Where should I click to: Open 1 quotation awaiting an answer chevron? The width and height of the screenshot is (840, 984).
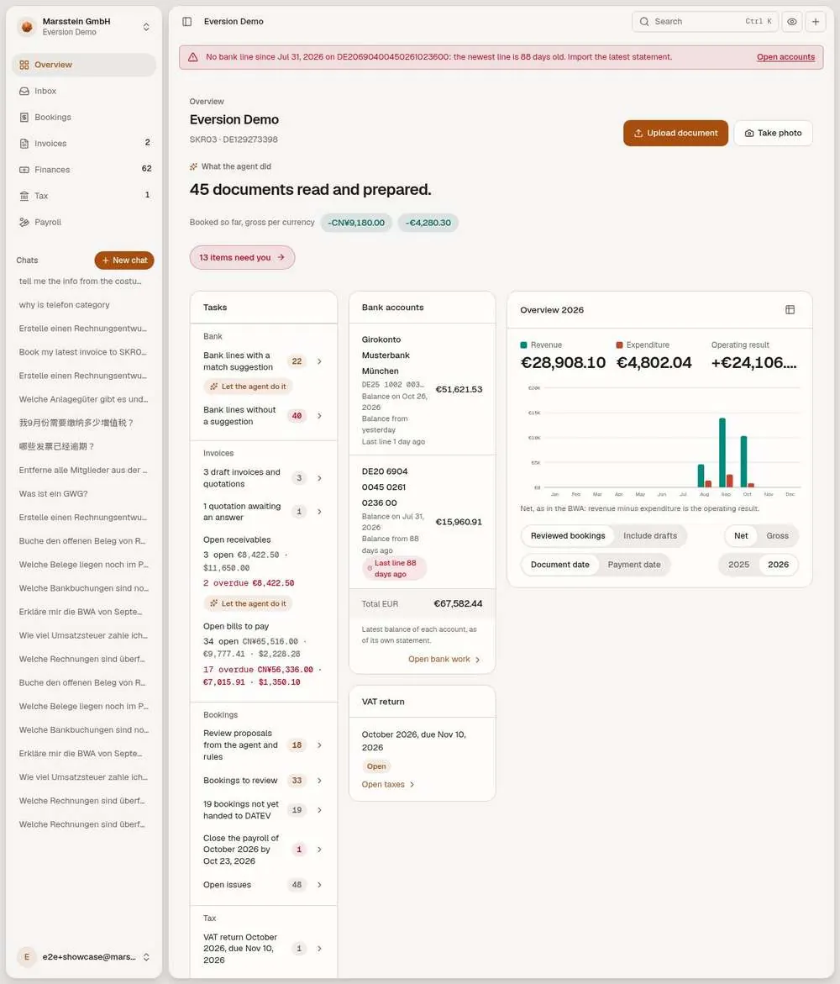click(x=319, y=512)
